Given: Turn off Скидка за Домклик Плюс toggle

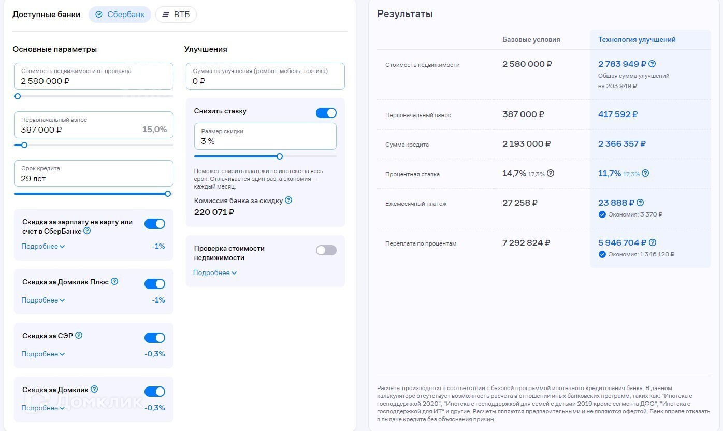Looking at the screenshot, I should click(154, 284).
